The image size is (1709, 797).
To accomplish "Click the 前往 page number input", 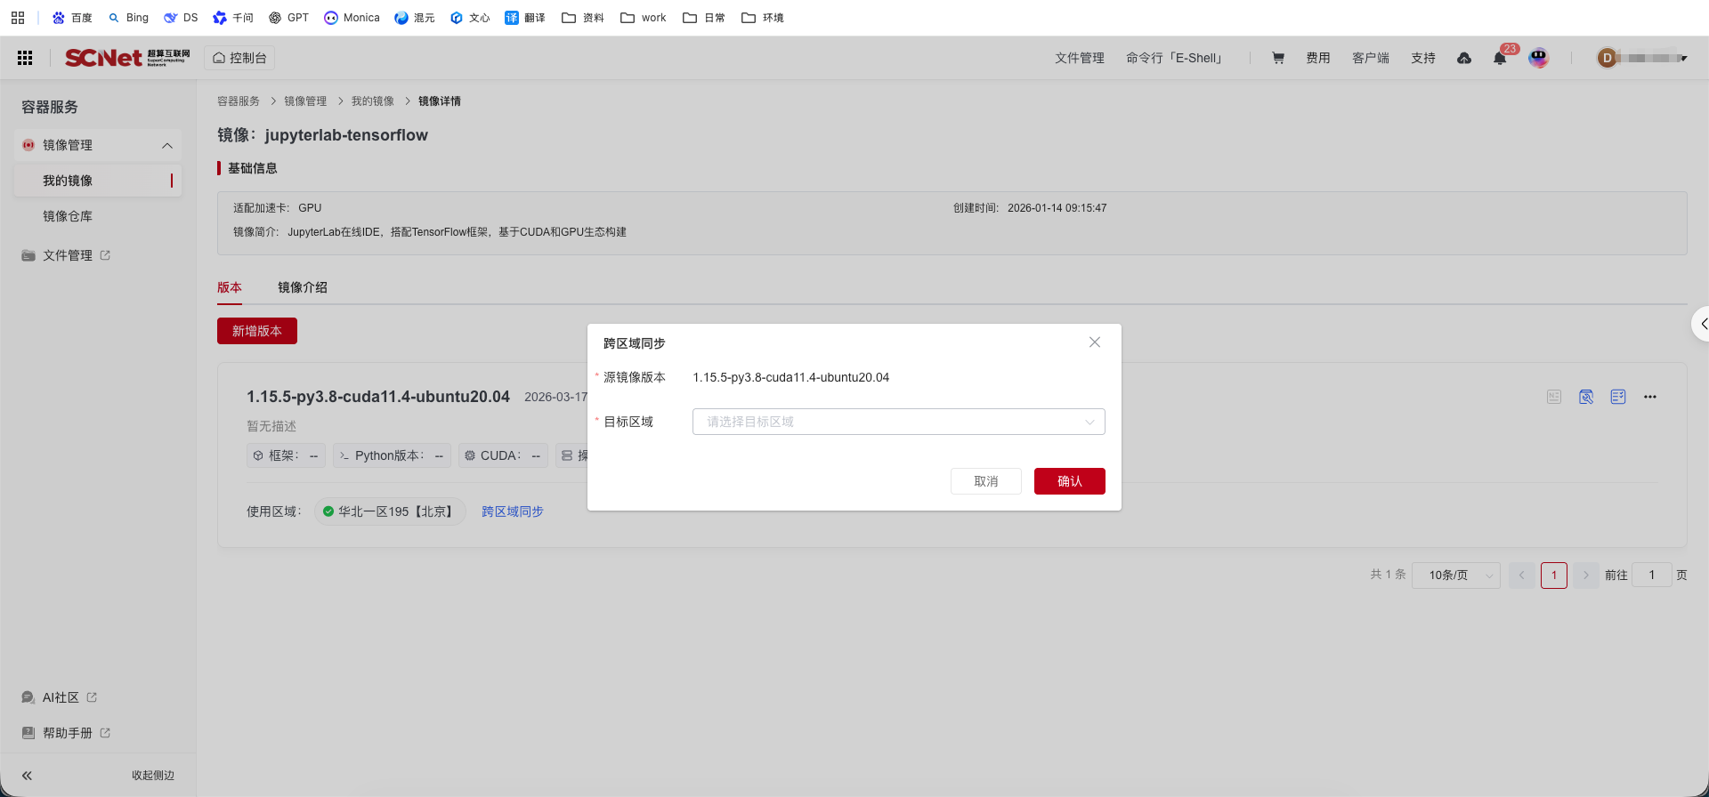I will pyautogui.click(x=1652, y=576).
